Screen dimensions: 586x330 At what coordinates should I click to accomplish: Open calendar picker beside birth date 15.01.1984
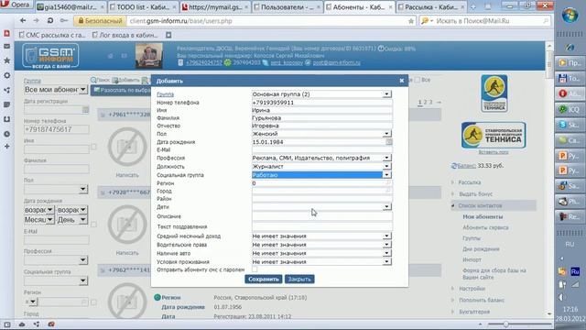coord(388,142)
